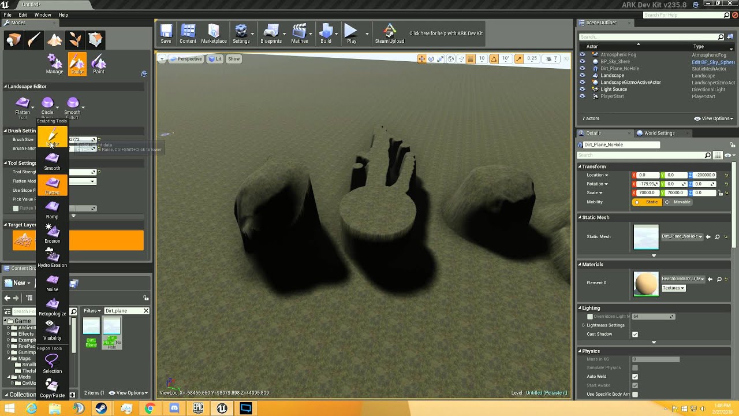Toggle visibility of PlayerStart actor
Image resolution: width=739 pixels, height=416 pixels.
pyautogui.click(x=582, y=96)
